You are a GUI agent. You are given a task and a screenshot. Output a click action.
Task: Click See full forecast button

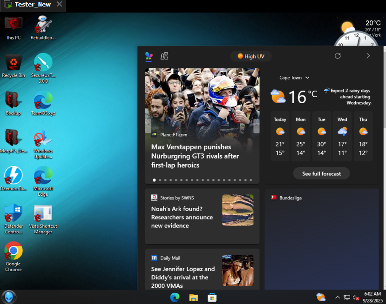[321, 173]
